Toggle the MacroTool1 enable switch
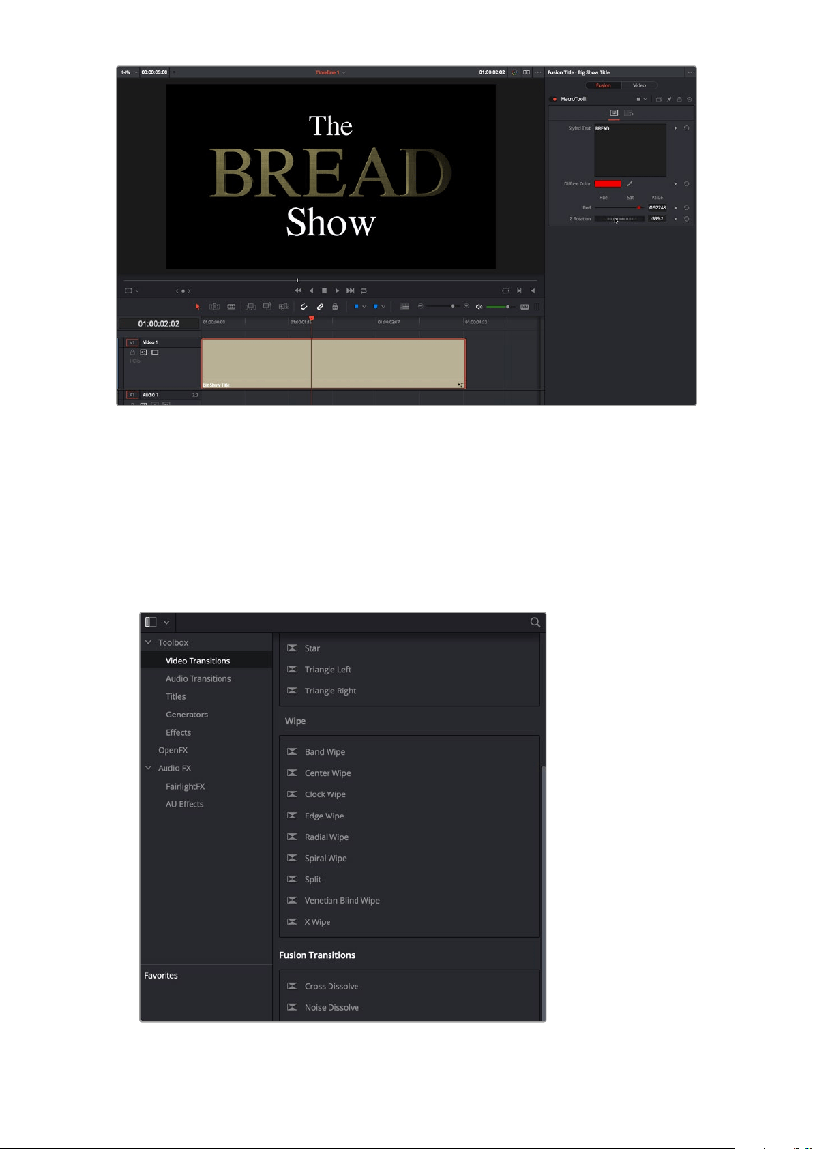Image resolution: width=813 pixels, height=1149 pixels. click(x=555, y=99)
